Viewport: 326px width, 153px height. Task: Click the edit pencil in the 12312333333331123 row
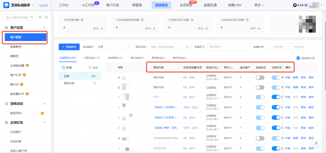119,138
